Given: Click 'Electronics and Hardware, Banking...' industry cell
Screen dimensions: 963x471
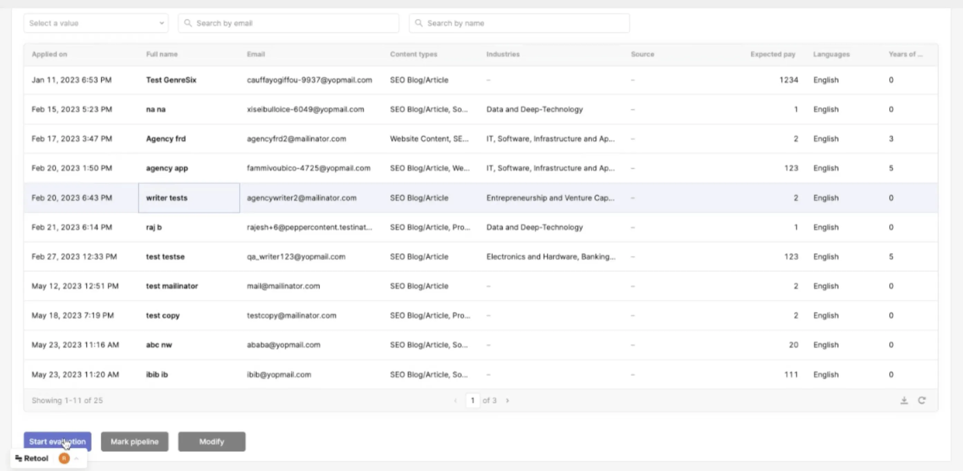Looking at the screenshot, I should click(551, 257).
